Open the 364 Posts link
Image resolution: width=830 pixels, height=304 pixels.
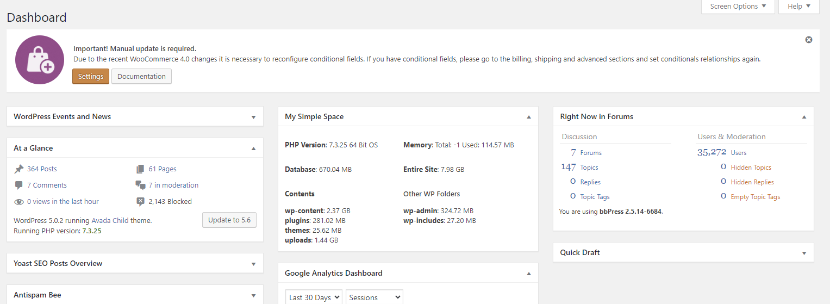point(42,169)
